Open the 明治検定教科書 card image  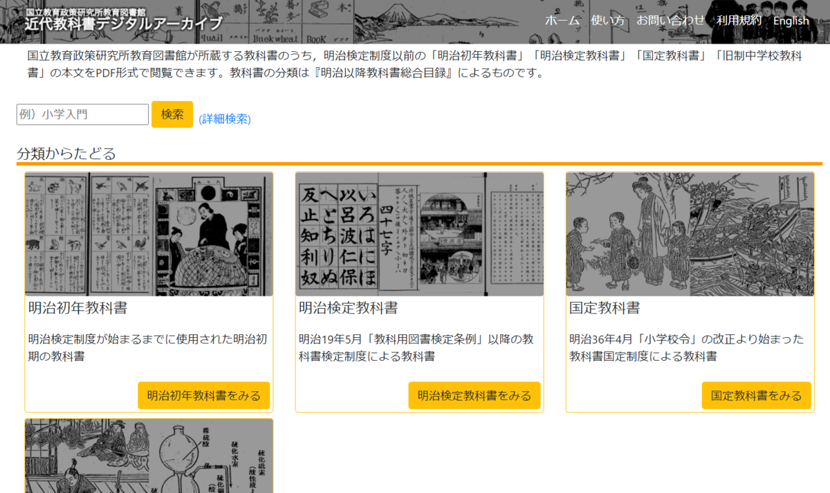tap(419, 234)
